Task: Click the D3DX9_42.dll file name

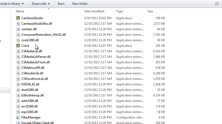Action: [x=30, y=84]
